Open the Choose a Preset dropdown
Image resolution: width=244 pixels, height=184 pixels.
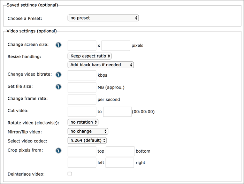click(x=103, y=18)
